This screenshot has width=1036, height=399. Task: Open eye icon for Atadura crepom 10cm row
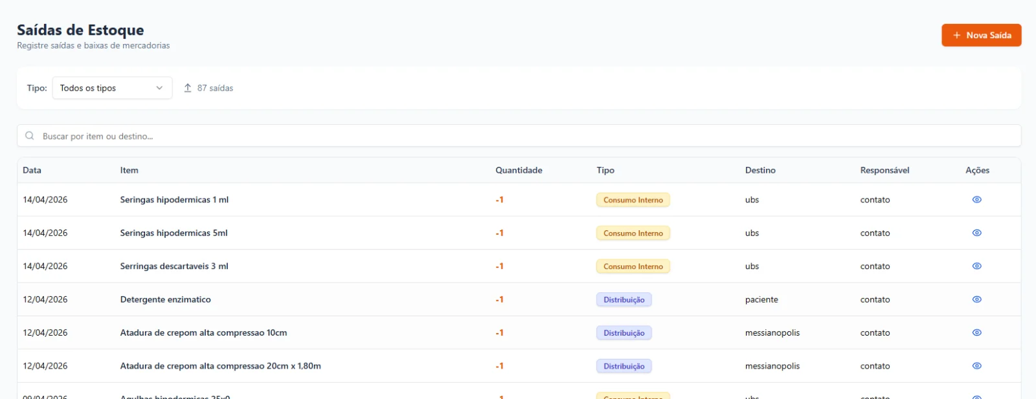point(976,332)
